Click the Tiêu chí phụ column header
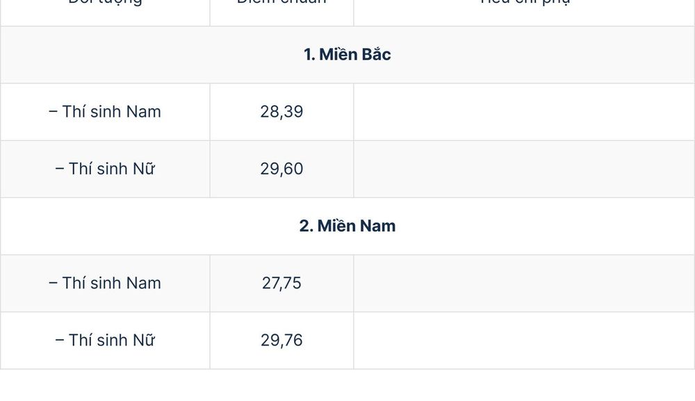Screen dimensions: 695x401 tap(525, 2)
